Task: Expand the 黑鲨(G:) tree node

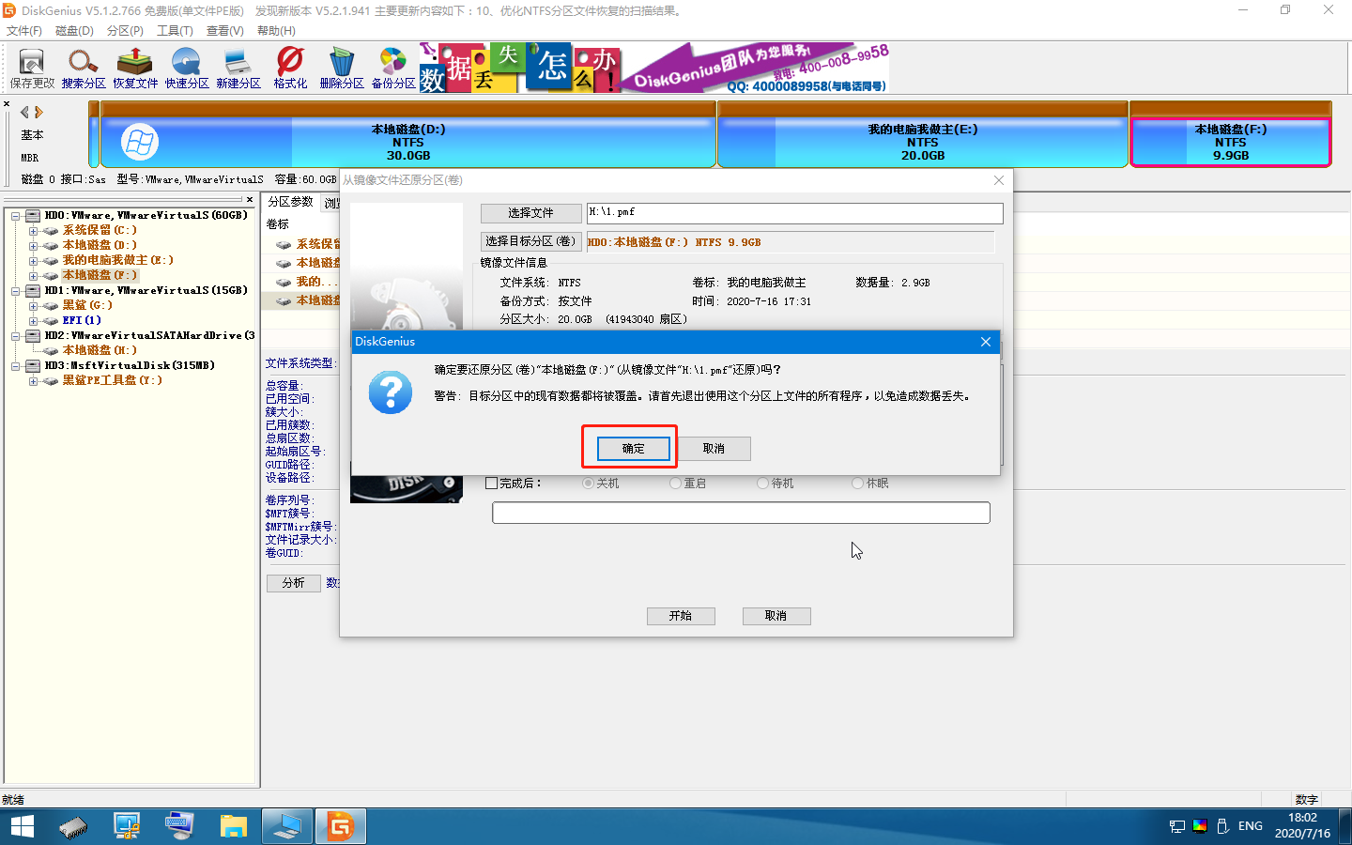Action: click(x=33, y=306)
